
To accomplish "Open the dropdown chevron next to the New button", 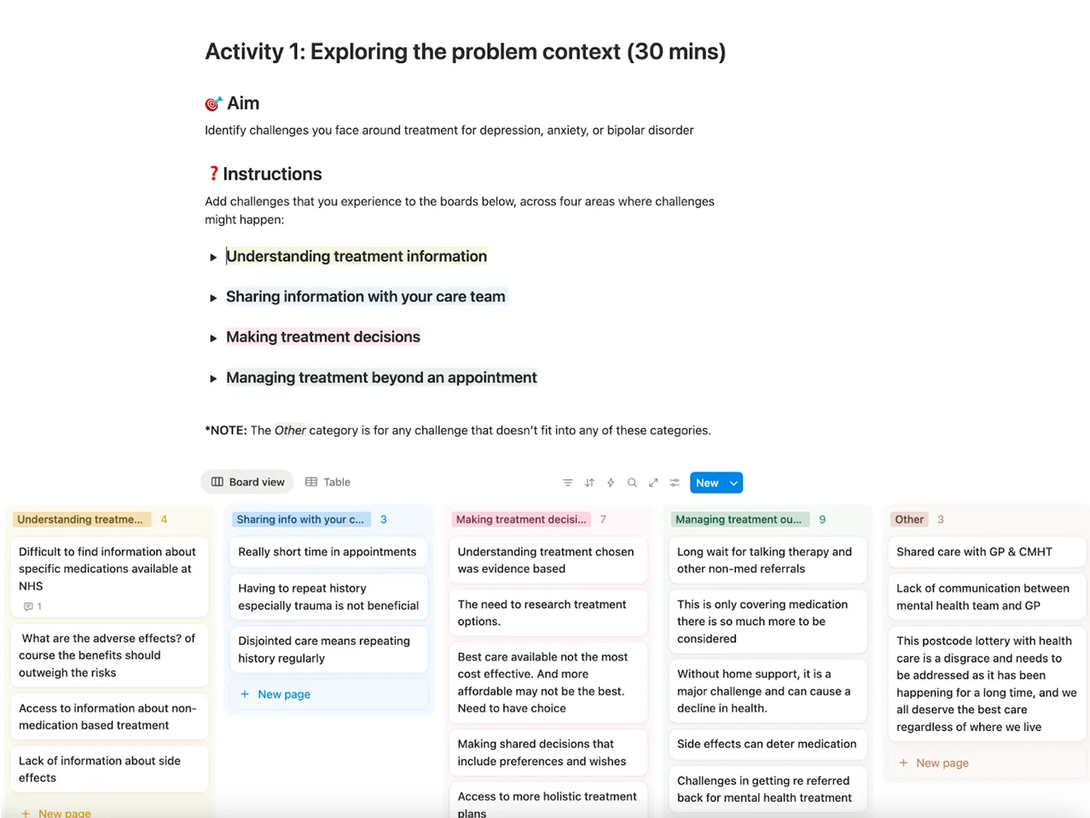I will [x=732, y=482].
